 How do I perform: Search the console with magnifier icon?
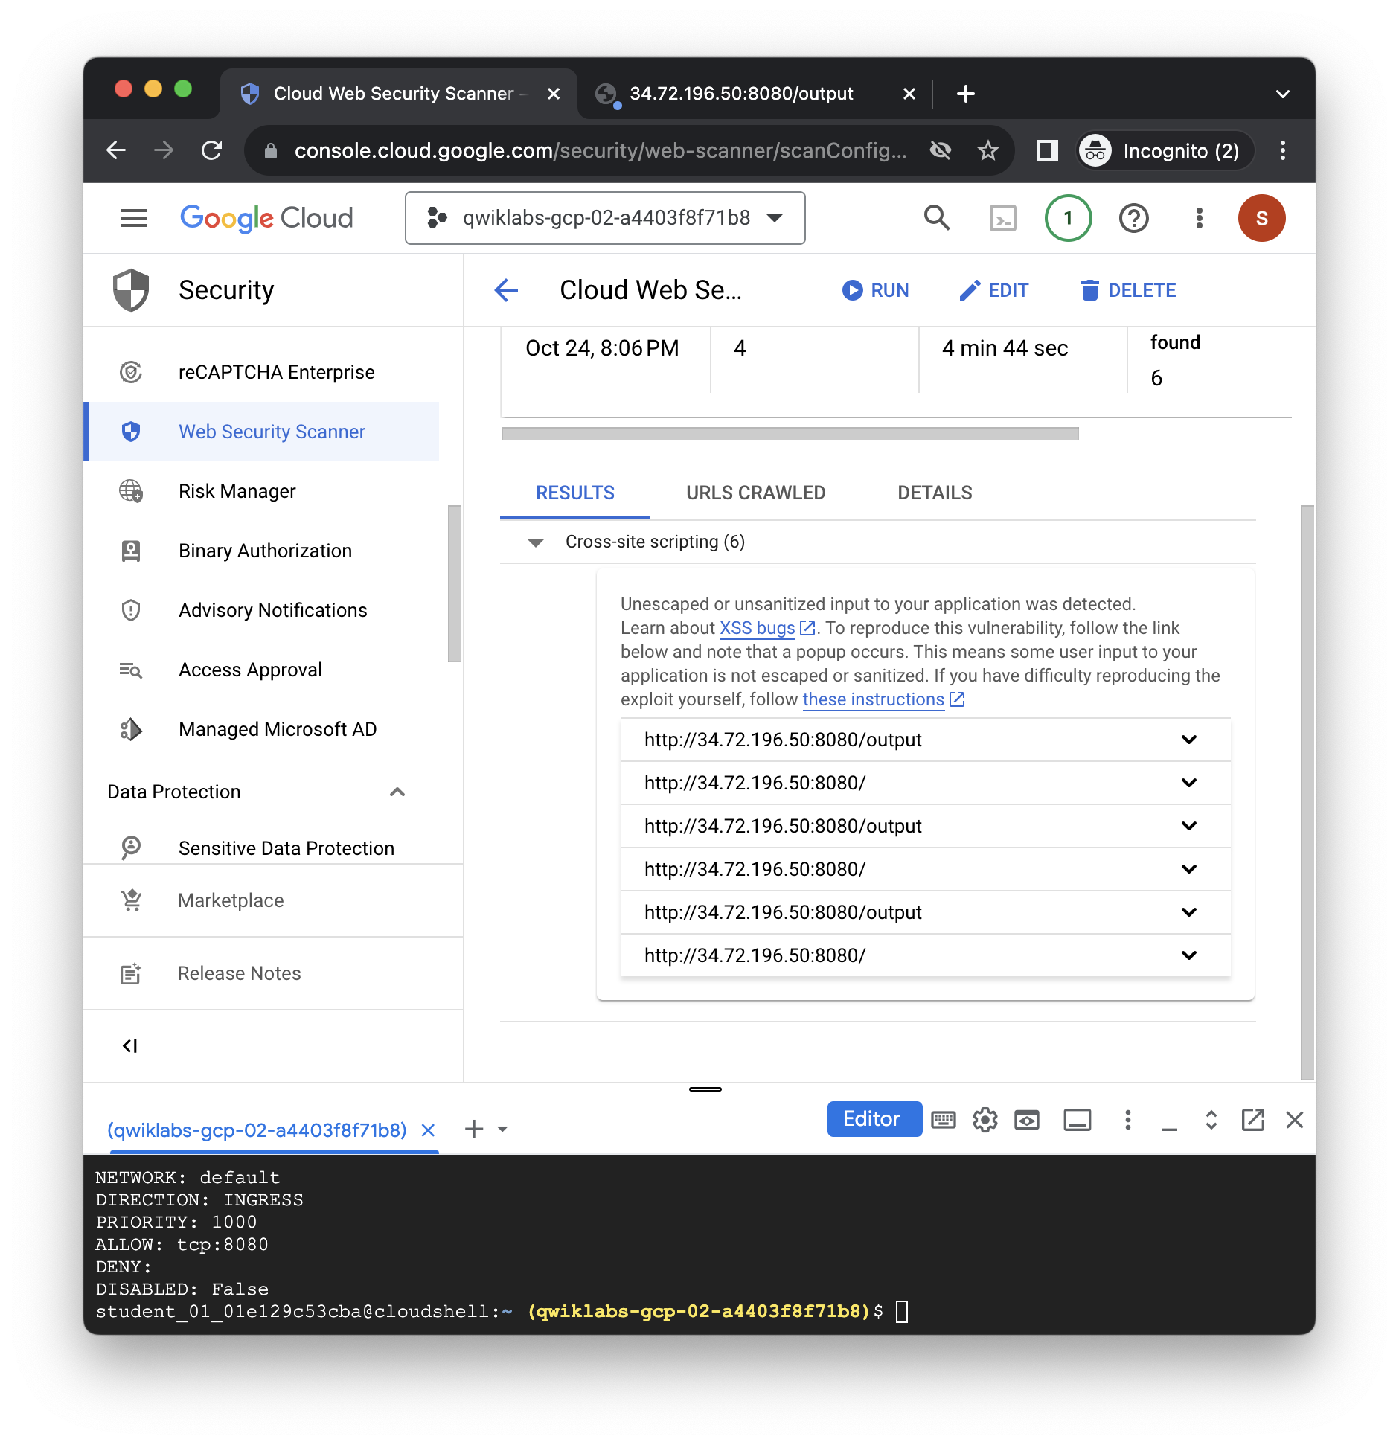coord(937,218)
